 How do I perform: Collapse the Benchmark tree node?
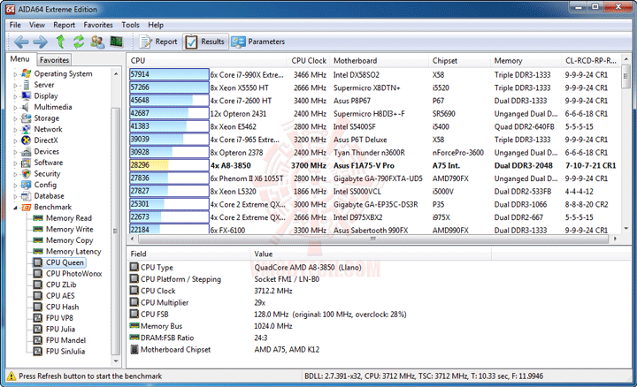click(x=15, y=208)
